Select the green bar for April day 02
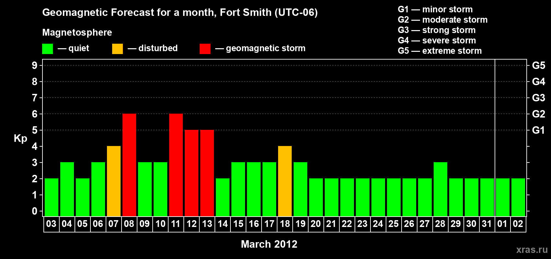This screenshot has width=551, height=259. [518, 197]
